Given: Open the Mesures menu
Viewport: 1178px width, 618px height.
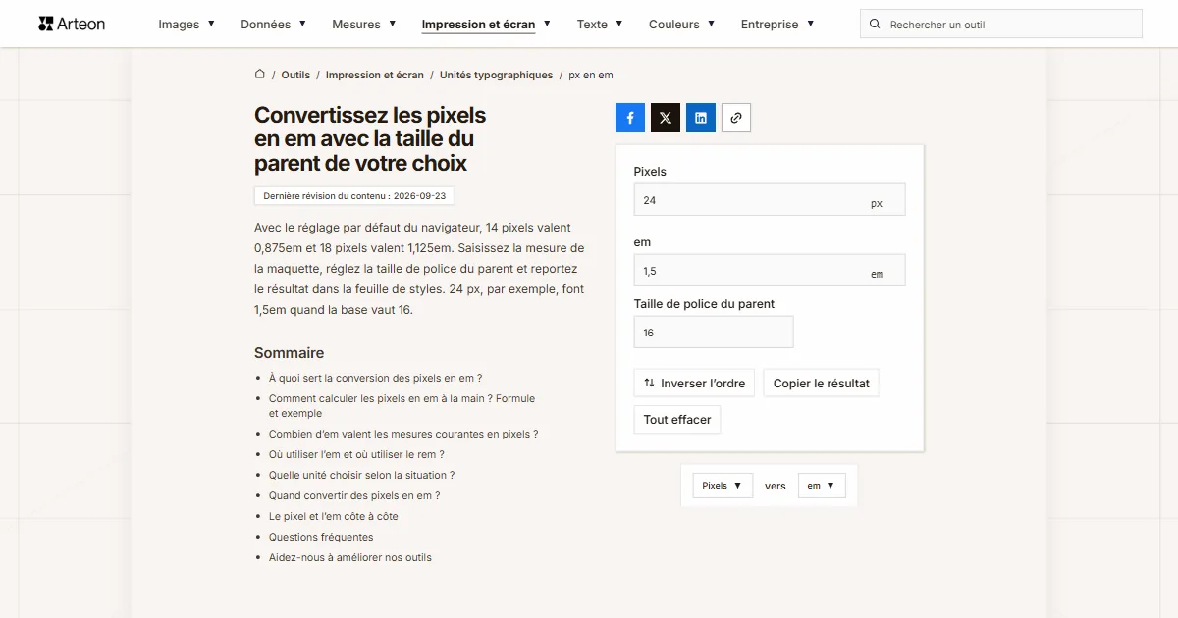Looking at the screenshot, I should point(364,25).
